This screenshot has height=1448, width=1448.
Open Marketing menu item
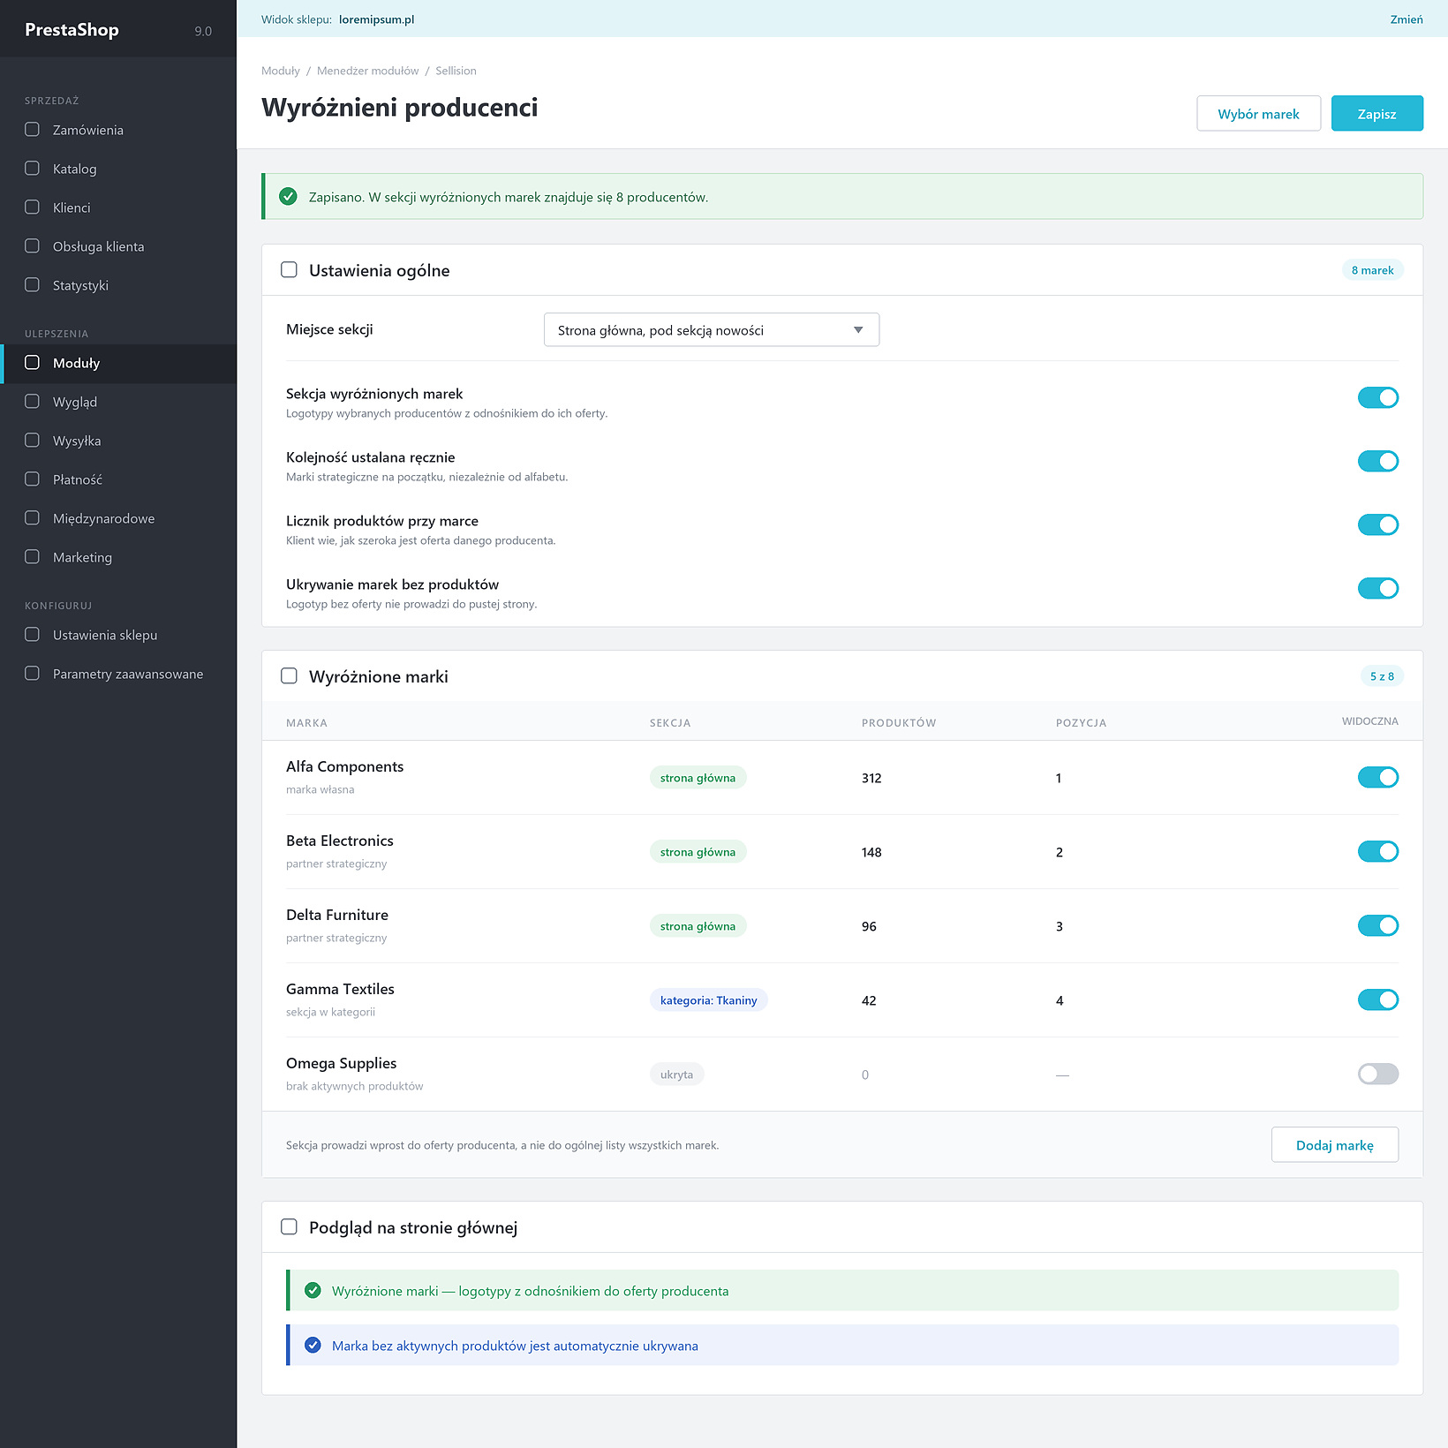[x=118, y=557]
